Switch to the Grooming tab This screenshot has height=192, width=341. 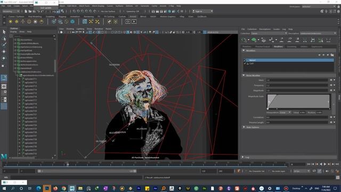(x=291, y=46)
